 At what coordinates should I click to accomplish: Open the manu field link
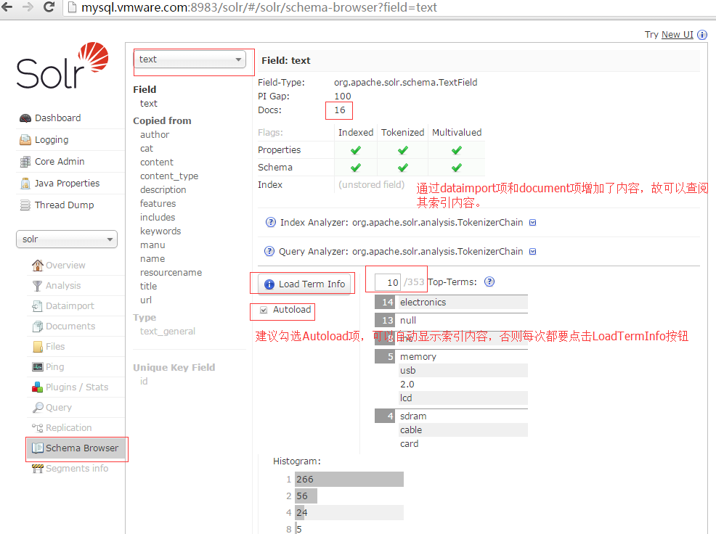tap(152, 245)
